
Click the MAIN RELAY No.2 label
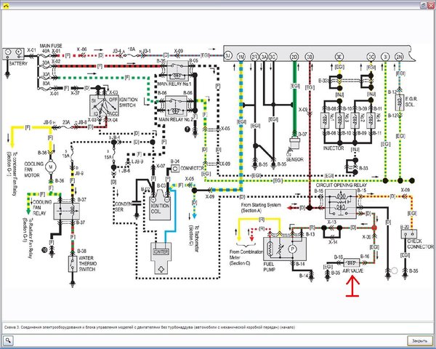(176, 119)
